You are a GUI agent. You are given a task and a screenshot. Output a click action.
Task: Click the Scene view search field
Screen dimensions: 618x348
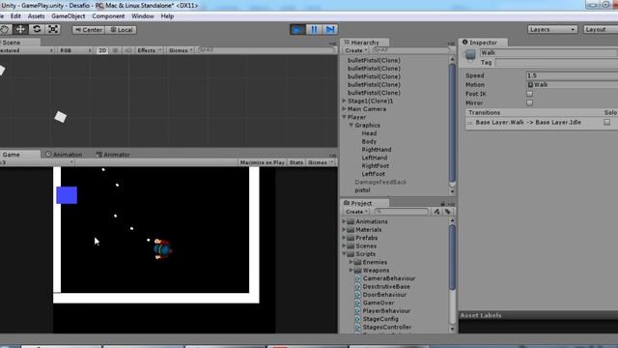pyautogui.click(x=267, y=50)
